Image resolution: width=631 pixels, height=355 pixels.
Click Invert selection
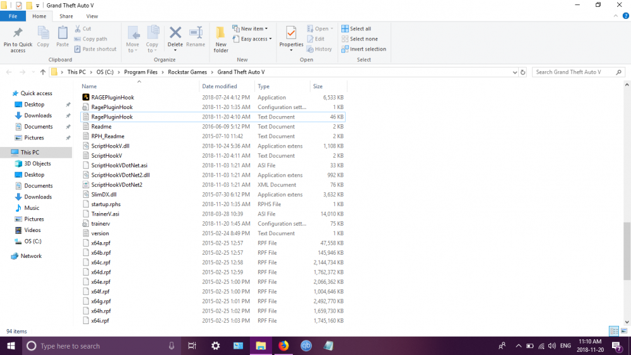pyautogui.click(x=364, y=49)
